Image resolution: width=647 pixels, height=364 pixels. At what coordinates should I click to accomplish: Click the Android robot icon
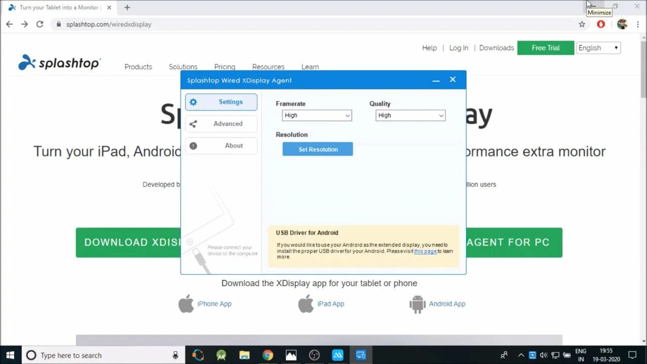(x=418, y=304)
